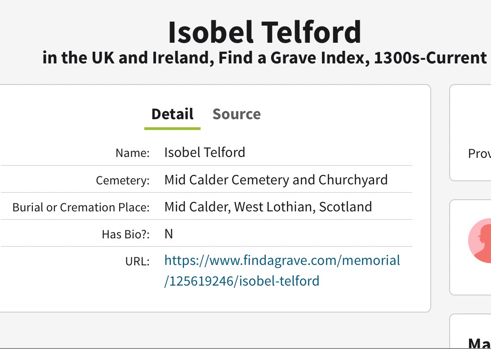Click the partially visible Prov text

[x=479, y=154]
